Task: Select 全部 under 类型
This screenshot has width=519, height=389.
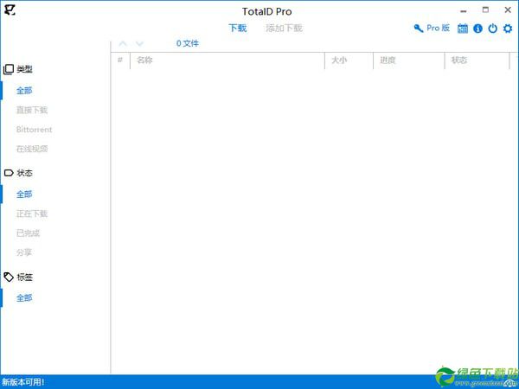Action: pos(24,90)
